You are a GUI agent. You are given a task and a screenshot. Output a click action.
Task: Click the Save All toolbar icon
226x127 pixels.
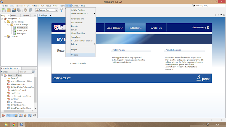click(19, 10)
